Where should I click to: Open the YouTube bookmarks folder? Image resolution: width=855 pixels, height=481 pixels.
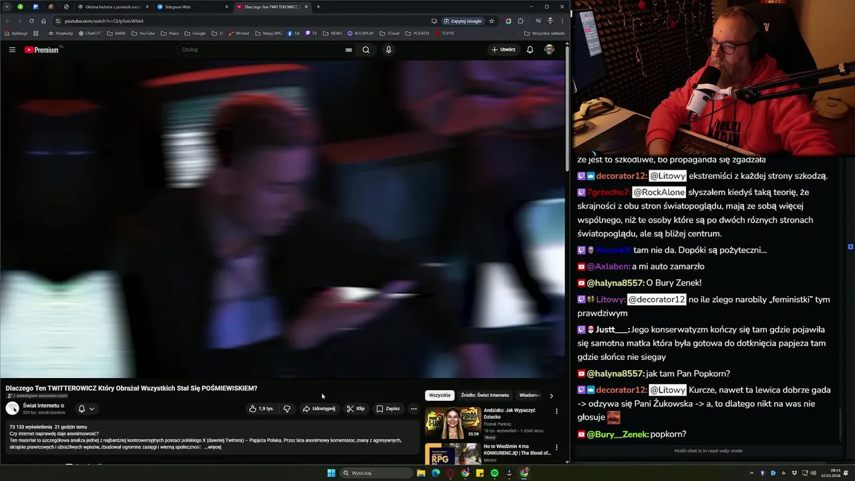(143, 33)
